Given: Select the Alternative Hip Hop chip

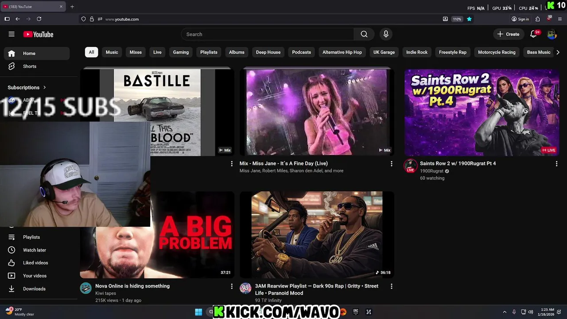Looking at the screenshot, I should (x=342, y=52).
